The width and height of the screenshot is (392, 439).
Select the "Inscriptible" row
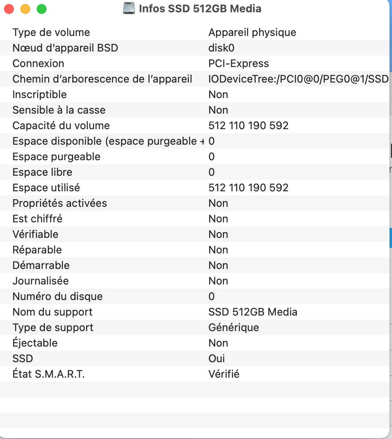[x=39, y=94]
